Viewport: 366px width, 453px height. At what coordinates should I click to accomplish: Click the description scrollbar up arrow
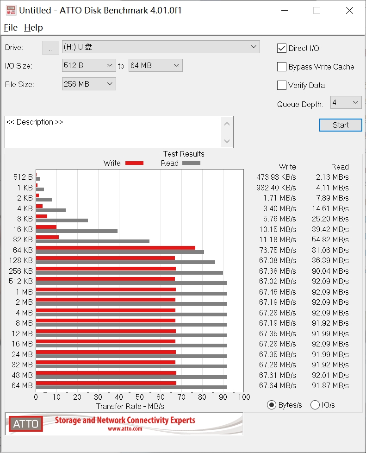(227, 124)
